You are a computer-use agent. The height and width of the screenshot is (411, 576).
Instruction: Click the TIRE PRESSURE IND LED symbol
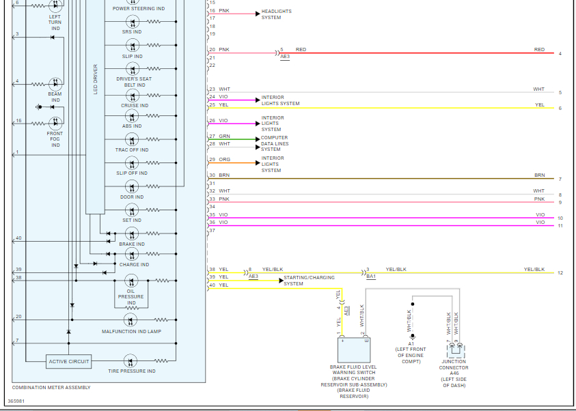point(131,361)
